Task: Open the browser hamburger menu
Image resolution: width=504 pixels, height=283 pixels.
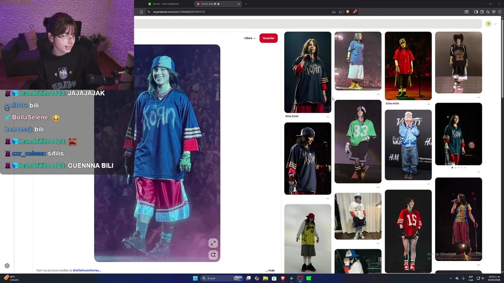Action: (x=499, y=12)
